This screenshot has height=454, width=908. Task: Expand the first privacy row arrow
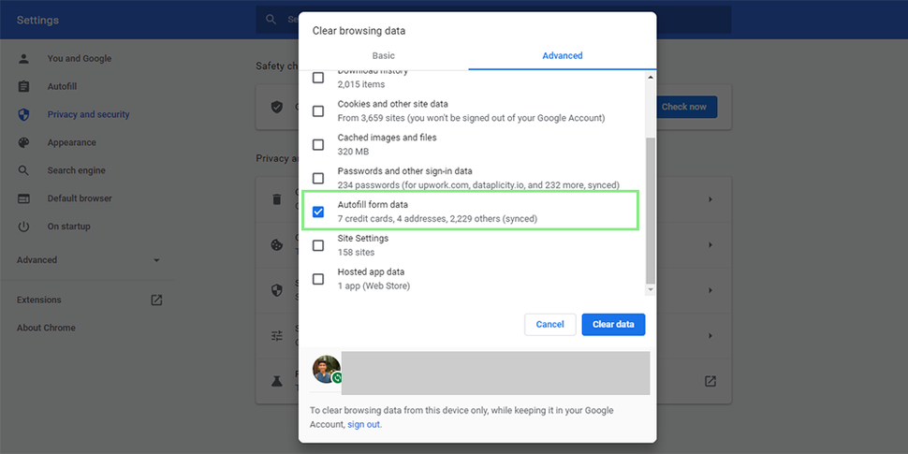pyautogui.click(x=710, y=199)
